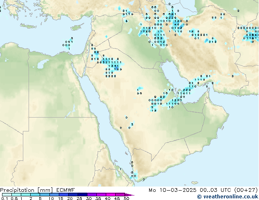The height and width of the screenshot is (200, 259).
Task: Click the Precipitation [mm] title label
Action: pyautogui.click(x=27, y=190)
